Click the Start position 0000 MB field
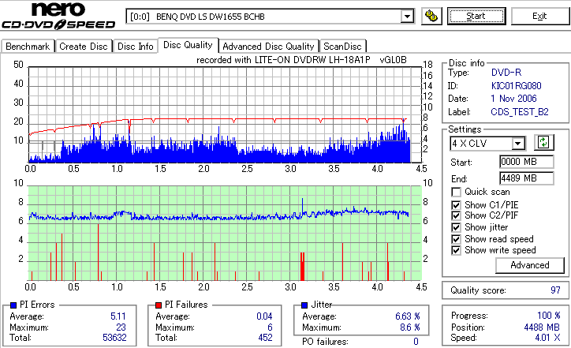The image size is (571, 348). tap(527, 162)
